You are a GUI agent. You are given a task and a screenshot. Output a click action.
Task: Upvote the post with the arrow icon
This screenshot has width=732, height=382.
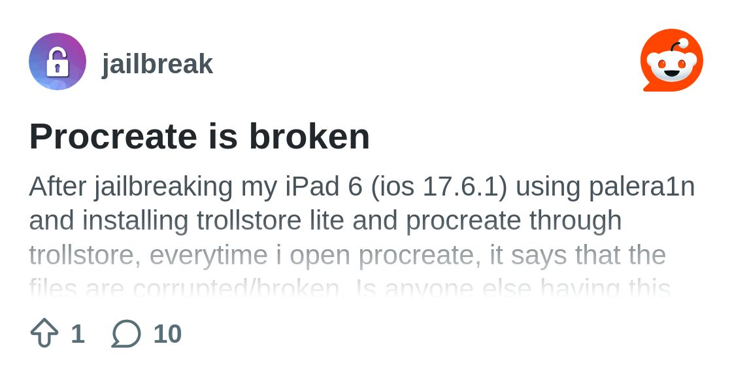tap(44, 333)
